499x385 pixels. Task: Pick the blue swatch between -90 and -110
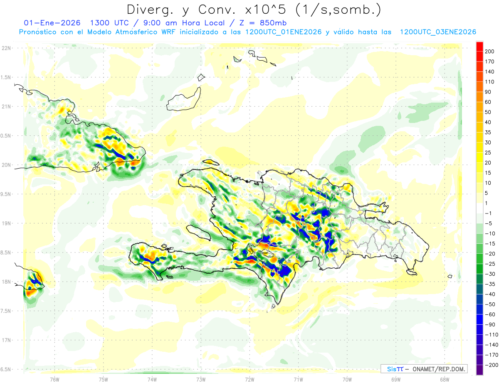(x=479, y=329)
